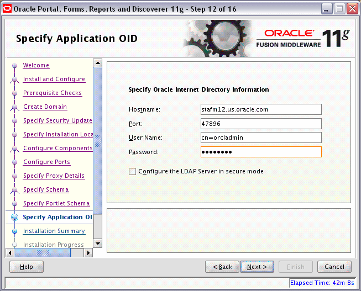The height and width of the screenshot is (291, 361).
Task: Open Specify Proxy Details step
Action: (54, 176)
